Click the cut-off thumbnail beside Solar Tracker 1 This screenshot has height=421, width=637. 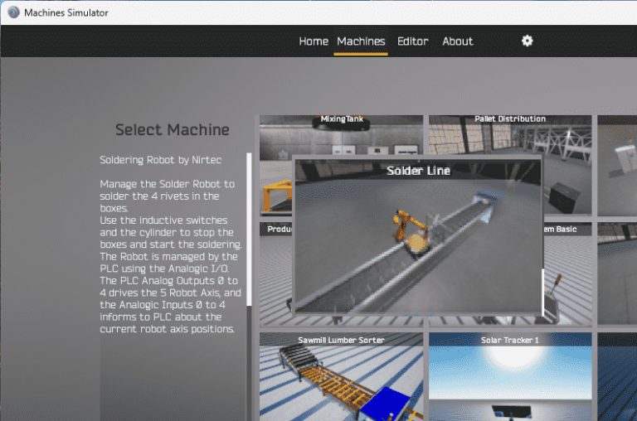pyautogui.click(x=617, y=377)
